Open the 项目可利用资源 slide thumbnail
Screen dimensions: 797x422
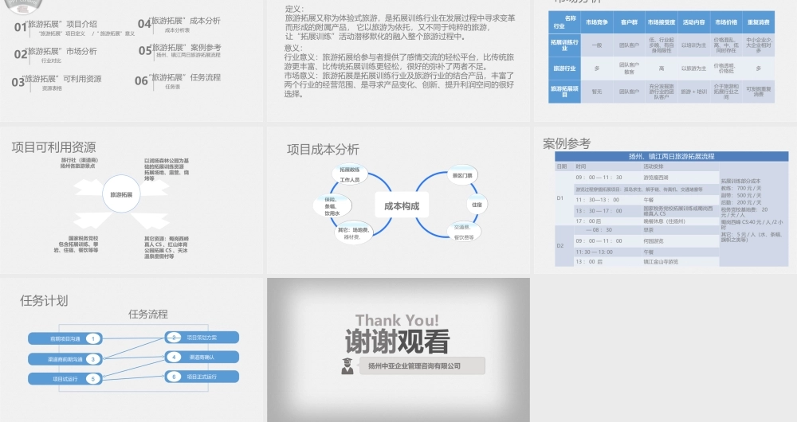pyautogui.click(x=132, y=200)
